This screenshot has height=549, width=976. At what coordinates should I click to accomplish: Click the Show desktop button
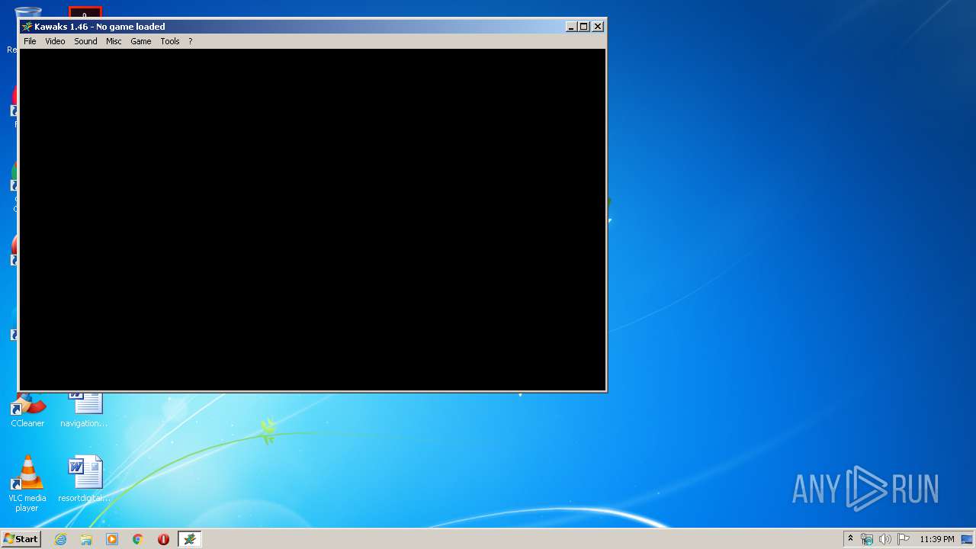967,539
